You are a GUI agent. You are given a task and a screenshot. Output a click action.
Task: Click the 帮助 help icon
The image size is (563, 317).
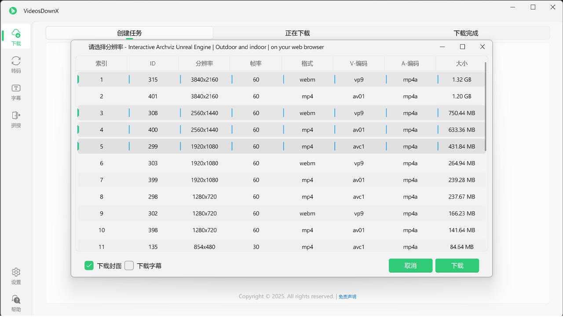click(16, 299)
